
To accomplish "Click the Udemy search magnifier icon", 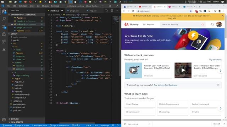I will tap(203, 24).
